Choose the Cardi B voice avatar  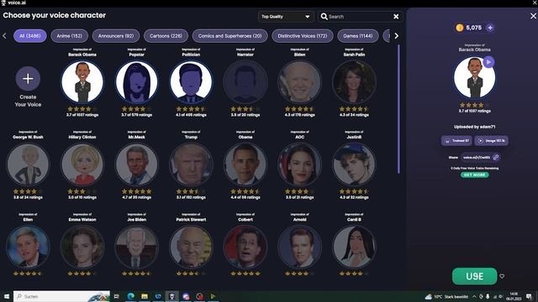tap(354, 247)
